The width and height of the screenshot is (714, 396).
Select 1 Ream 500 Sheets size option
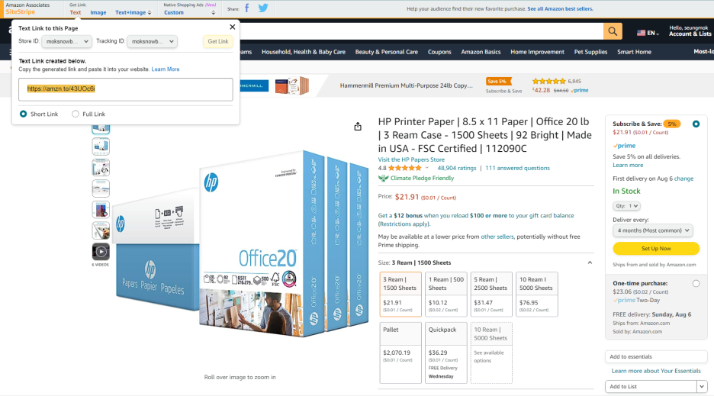(x=445, y=294)
